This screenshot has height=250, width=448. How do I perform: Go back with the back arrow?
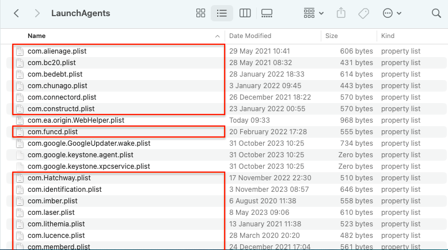(x=17, y=13)
